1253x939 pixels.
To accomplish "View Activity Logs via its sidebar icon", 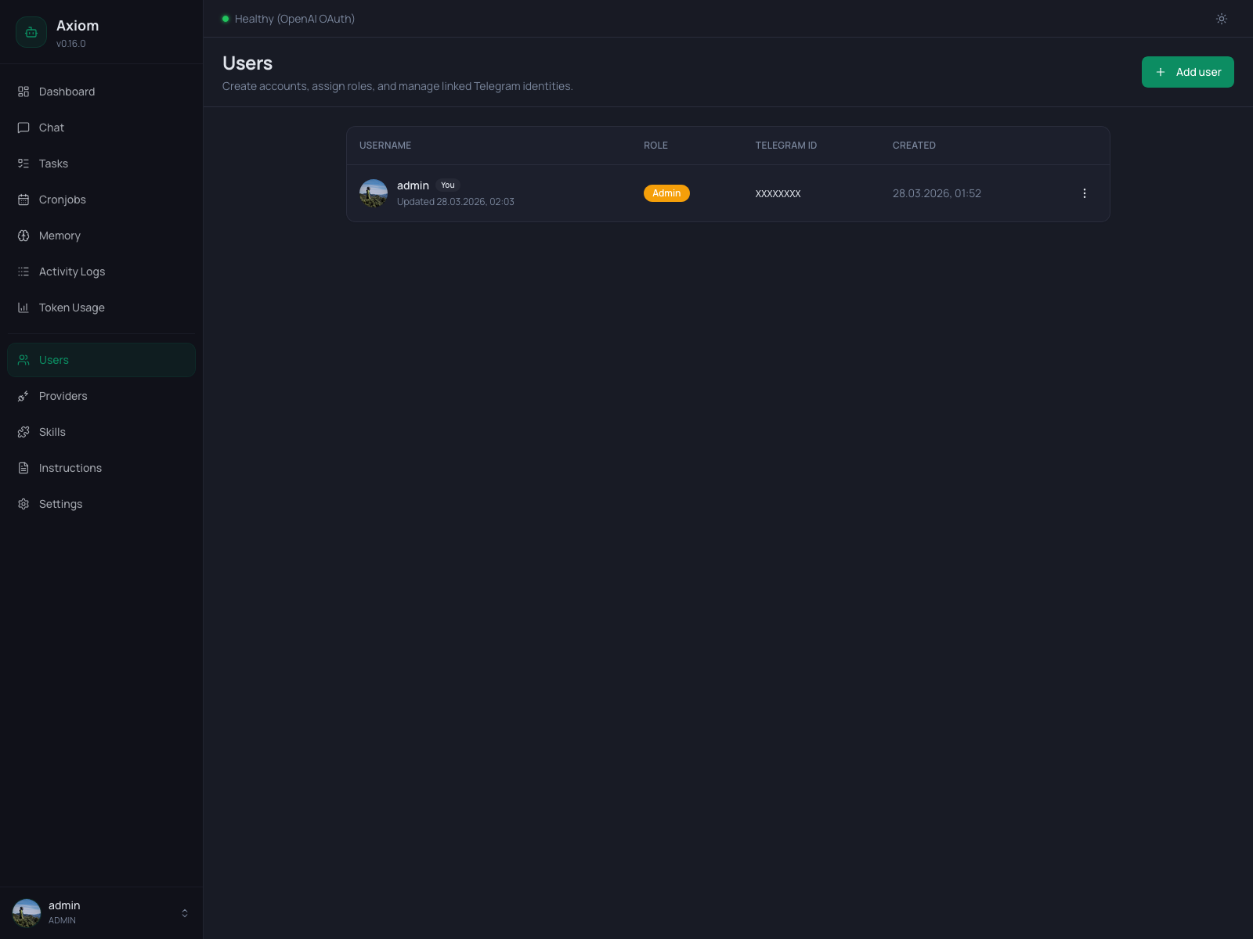I will [23, 272].
